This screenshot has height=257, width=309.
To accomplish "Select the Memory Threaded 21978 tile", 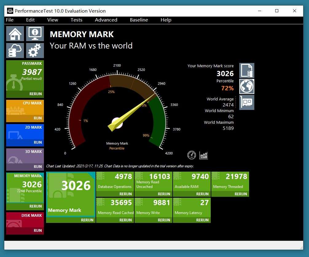I will click(230, 181).
